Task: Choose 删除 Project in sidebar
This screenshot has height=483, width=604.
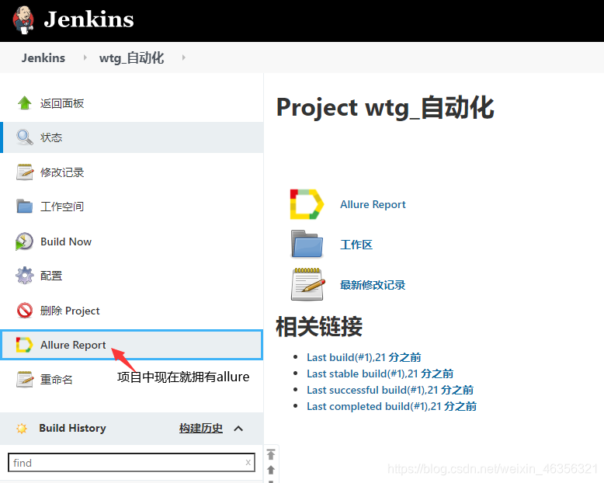Action: pos(70,311)
